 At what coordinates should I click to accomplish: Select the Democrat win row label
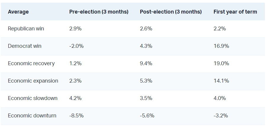(x=25, y=46)
